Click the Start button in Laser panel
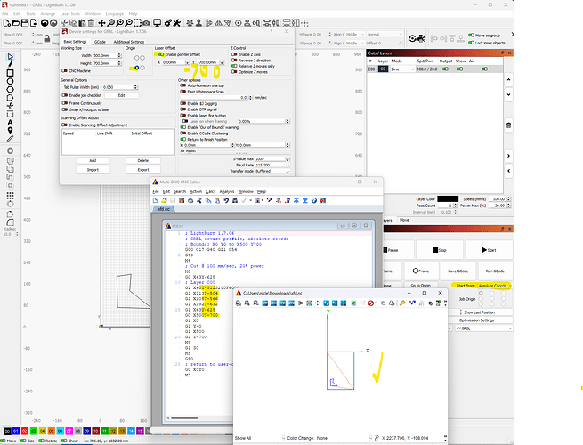583x445 pixels. (489, 250)
